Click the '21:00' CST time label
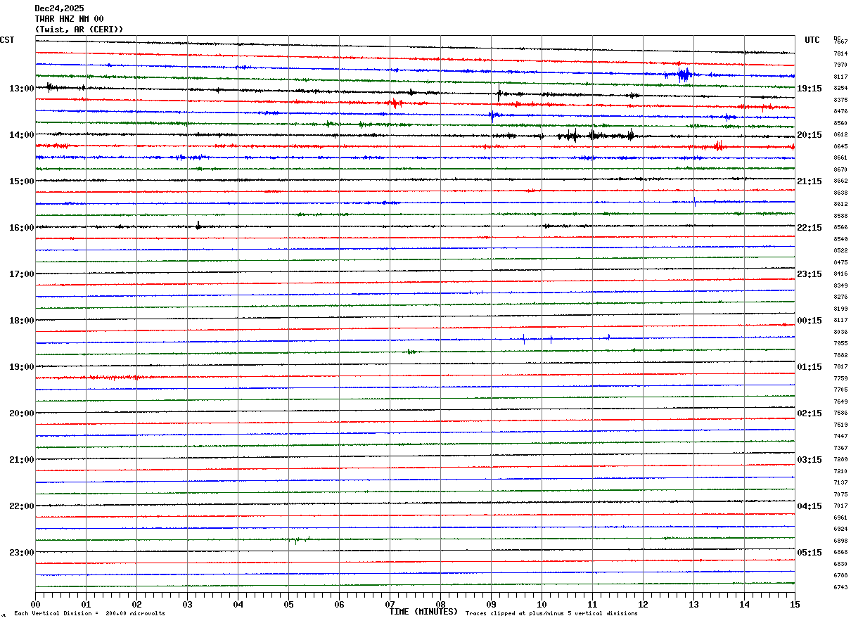 (x=22, y=460)
